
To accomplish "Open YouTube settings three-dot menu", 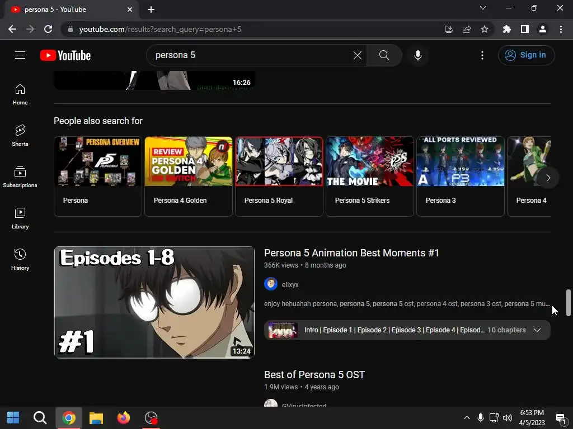I will coord(482,55).
